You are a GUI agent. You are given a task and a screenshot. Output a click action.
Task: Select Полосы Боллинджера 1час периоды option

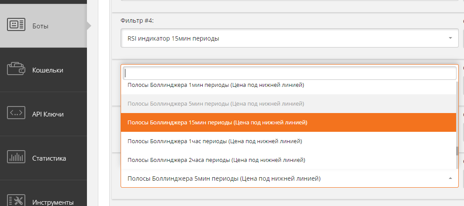coord(215,141)
